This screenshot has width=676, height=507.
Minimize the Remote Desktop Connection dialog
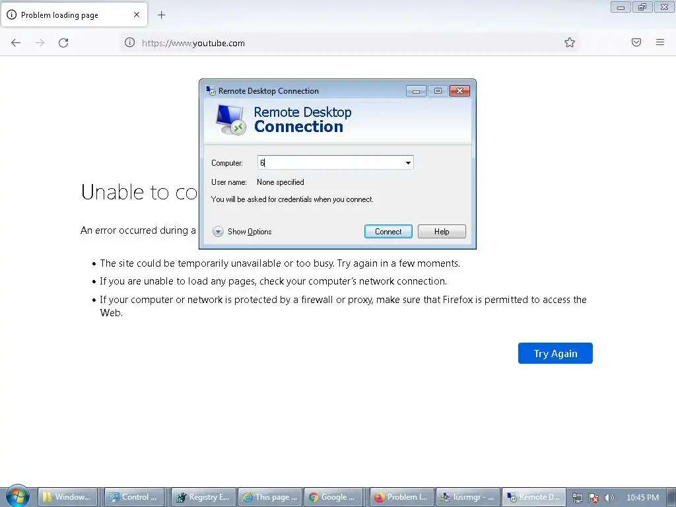pyautogui.click(x=416, y=91)
